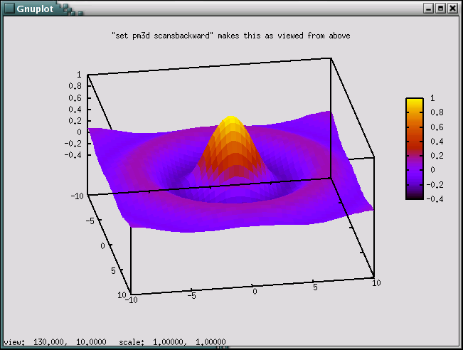Click the color box label 0.8

pos(437,112)
